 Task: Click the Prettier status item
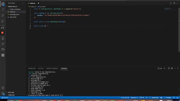168,98
